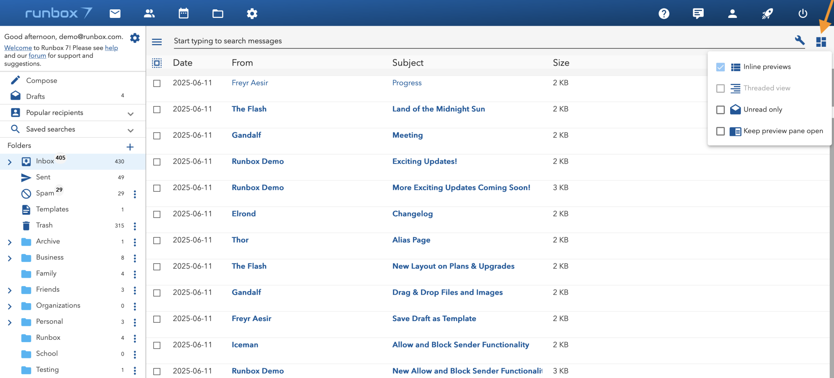Open the Drafts folder
The width and height of the screenshot is (834, 378).
tap(35, 96)
